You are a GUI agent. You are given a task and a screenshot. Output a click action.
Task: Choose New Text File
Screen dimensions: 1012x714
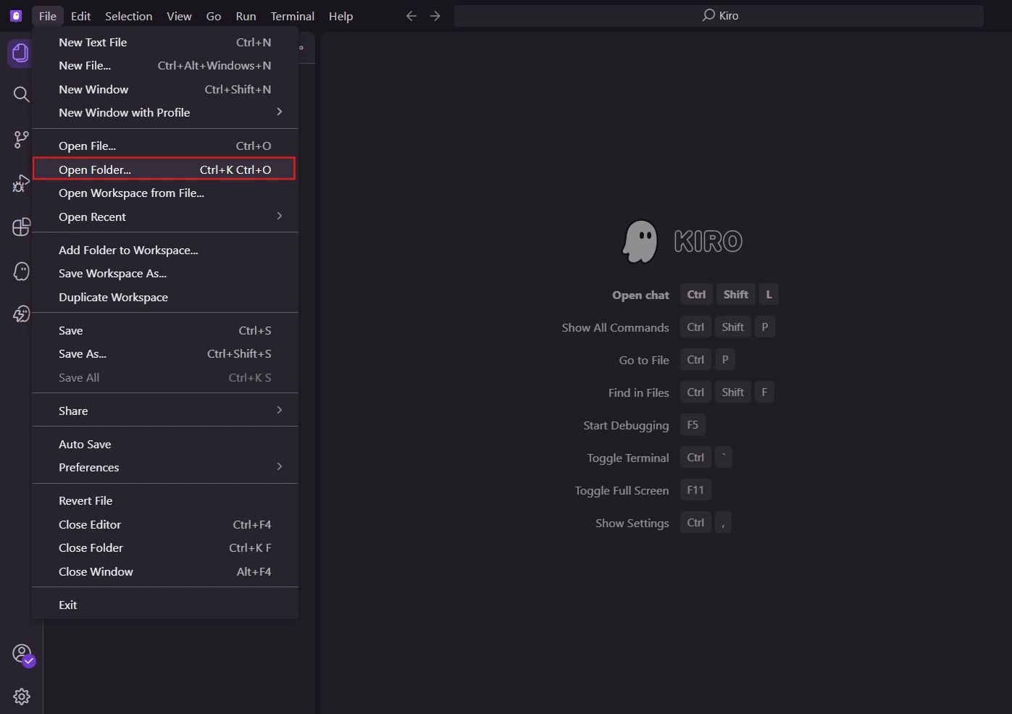[165, 42]
